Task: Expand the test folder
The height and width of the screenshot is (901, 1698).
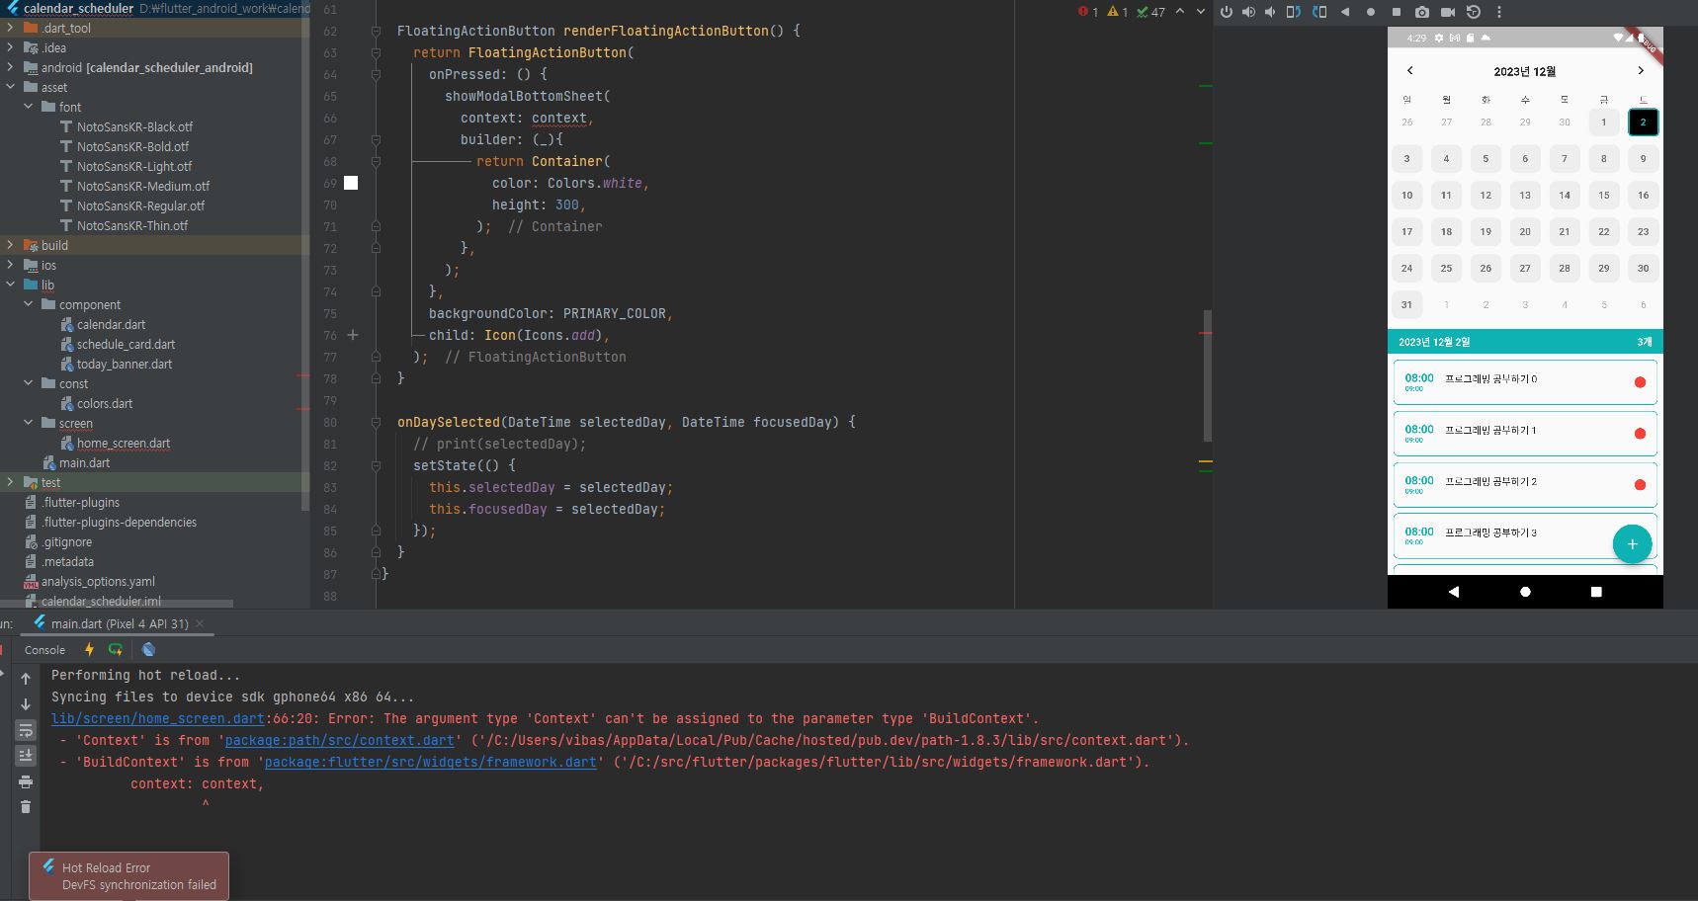Action: pyautogui.click(x=11, y=482)
